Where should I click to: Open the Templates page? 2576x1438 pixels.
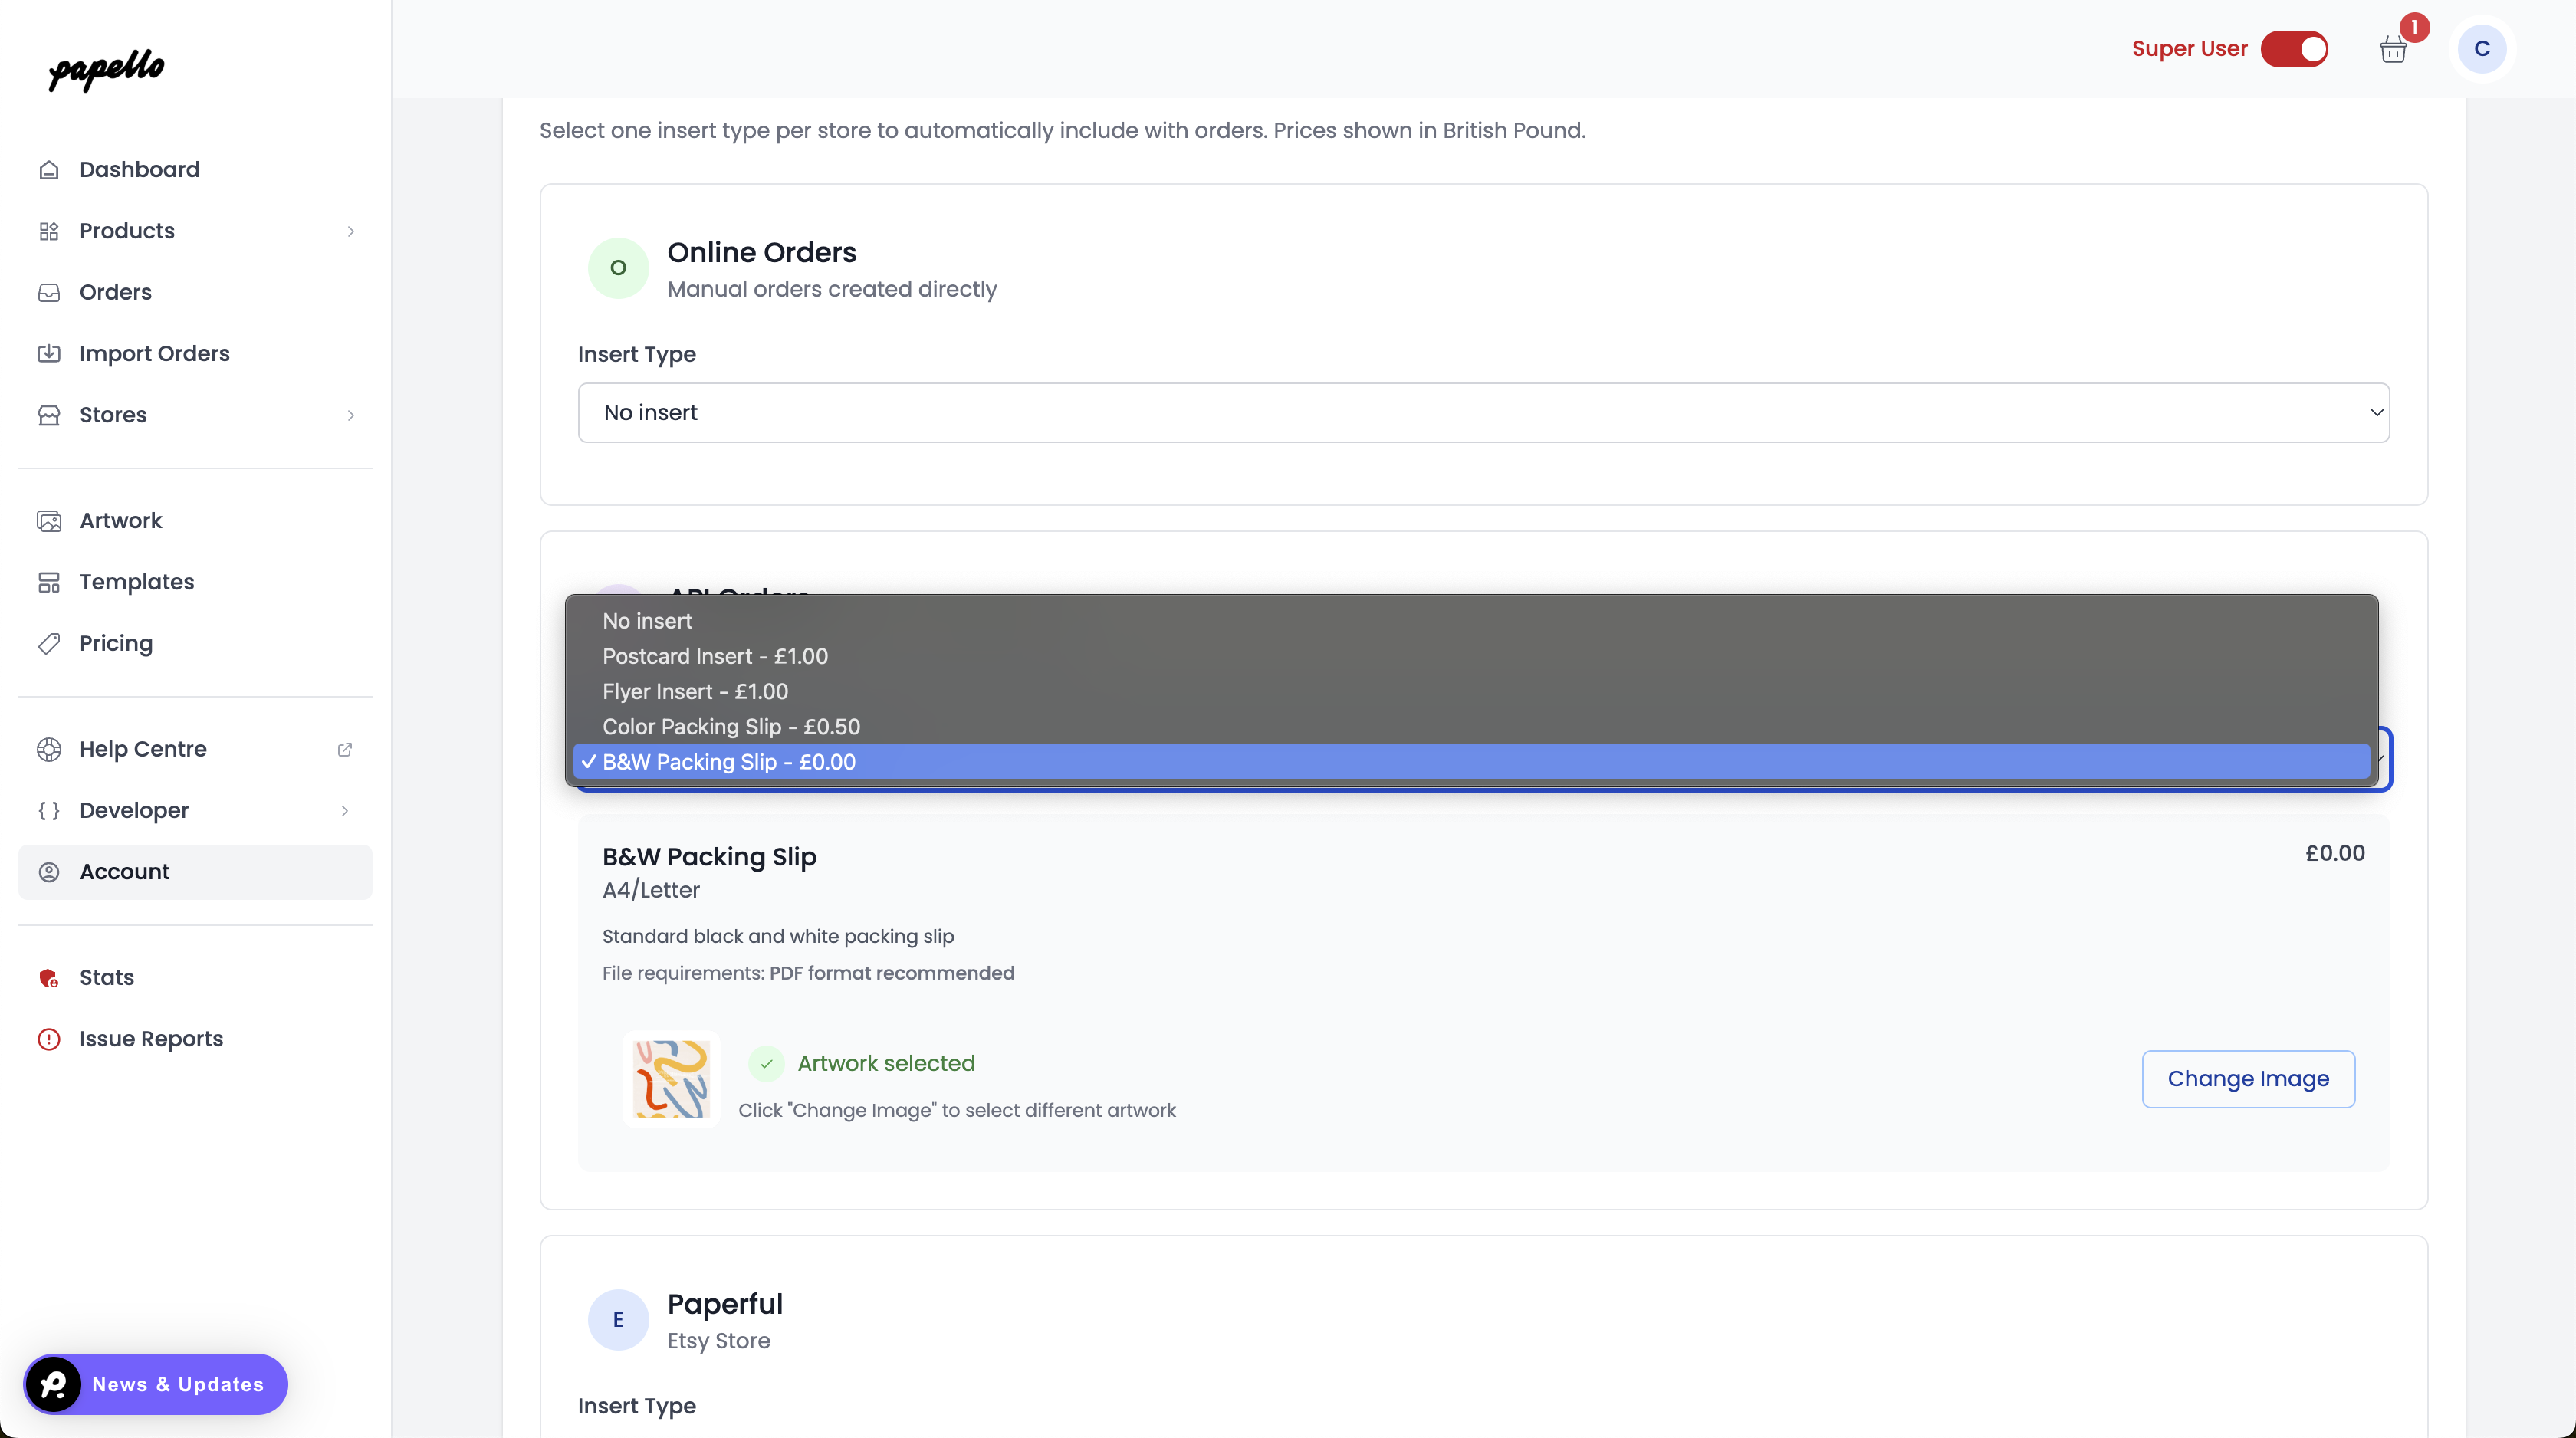[x=195, y=582]
